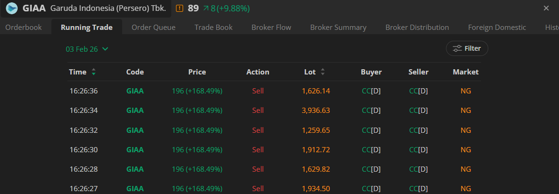Click the green up-arrow price change icon
This screenshot has width=559, height=194.
tap(206, 8)
